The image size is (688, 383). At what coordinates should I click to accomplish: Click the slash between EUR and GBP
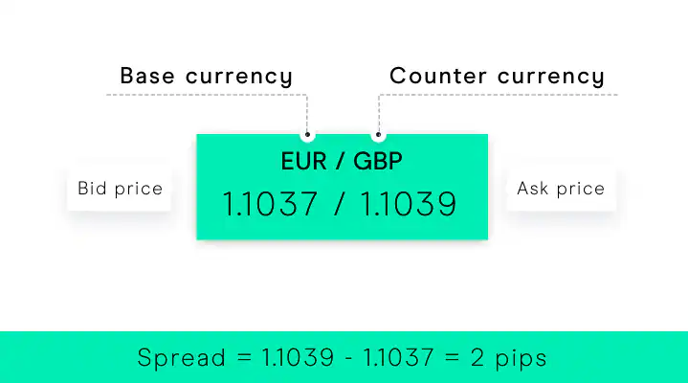coord(341,162)
